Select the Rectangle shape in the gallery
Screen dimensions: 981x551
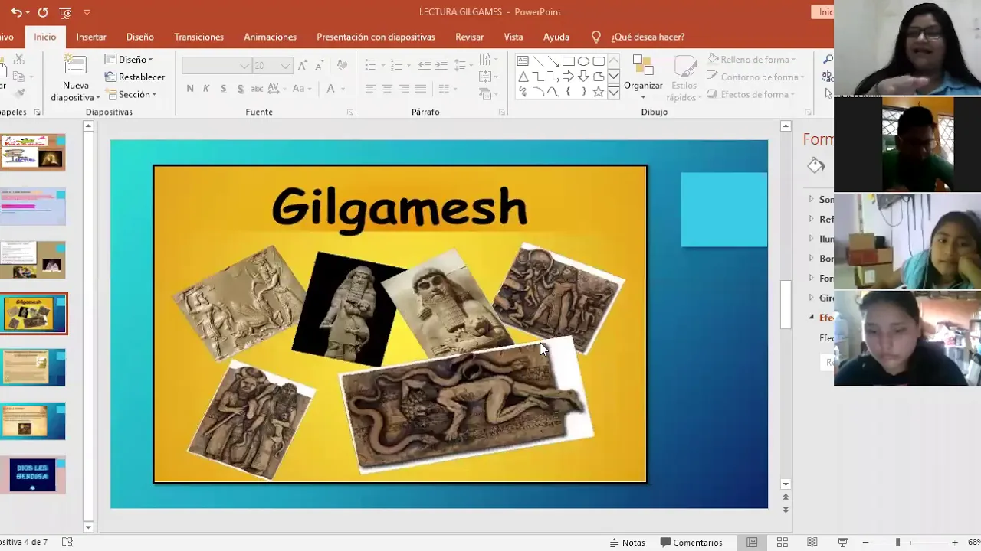(x=568, y=61)
